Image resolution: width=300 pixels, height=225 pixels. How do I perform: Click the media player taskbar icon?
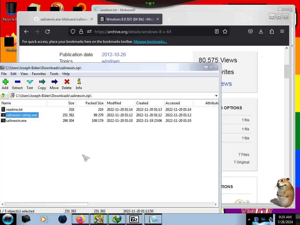click(x=43, y=219)
